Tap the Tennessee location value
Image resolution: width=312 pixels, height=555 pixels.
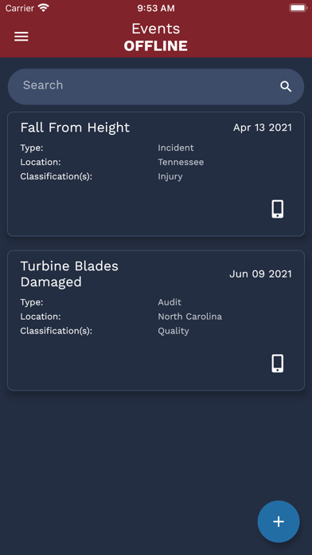(x=181, y=162)
